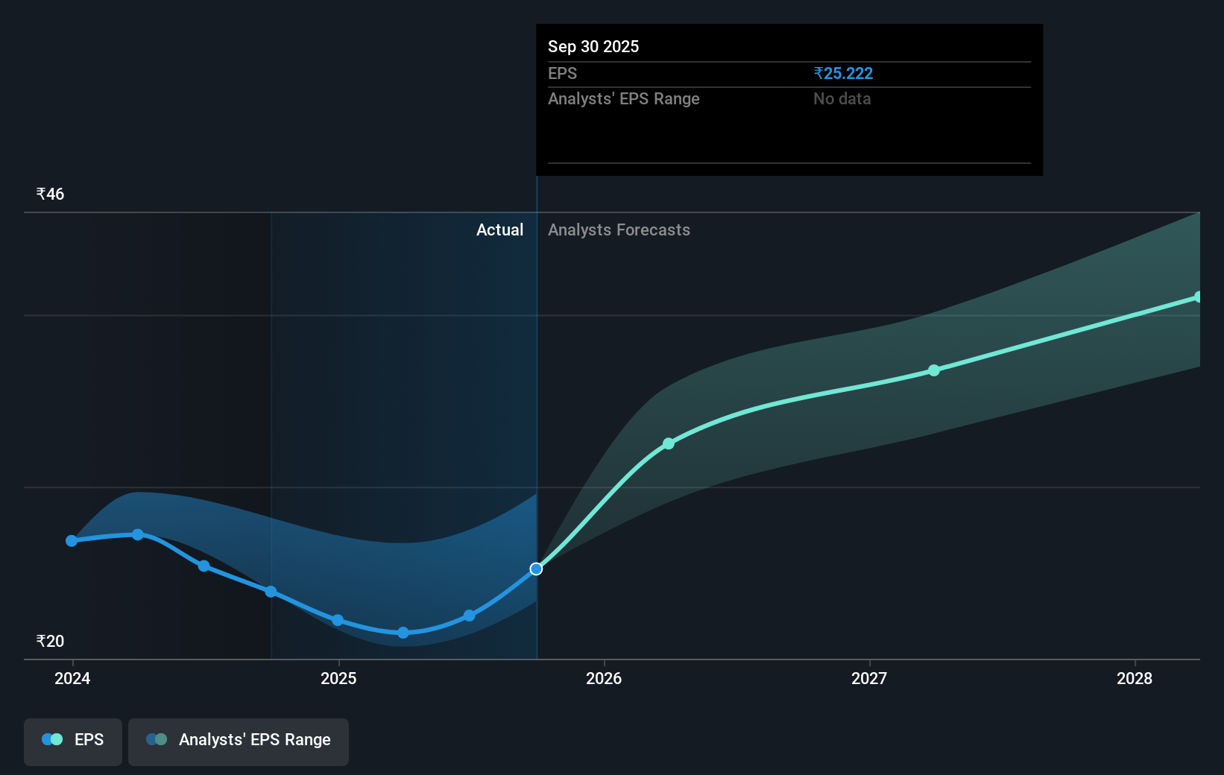Click the blue ₹25.222 EPS value link
The width and height of the screenshot is (1224, 775).
point(845,73)
